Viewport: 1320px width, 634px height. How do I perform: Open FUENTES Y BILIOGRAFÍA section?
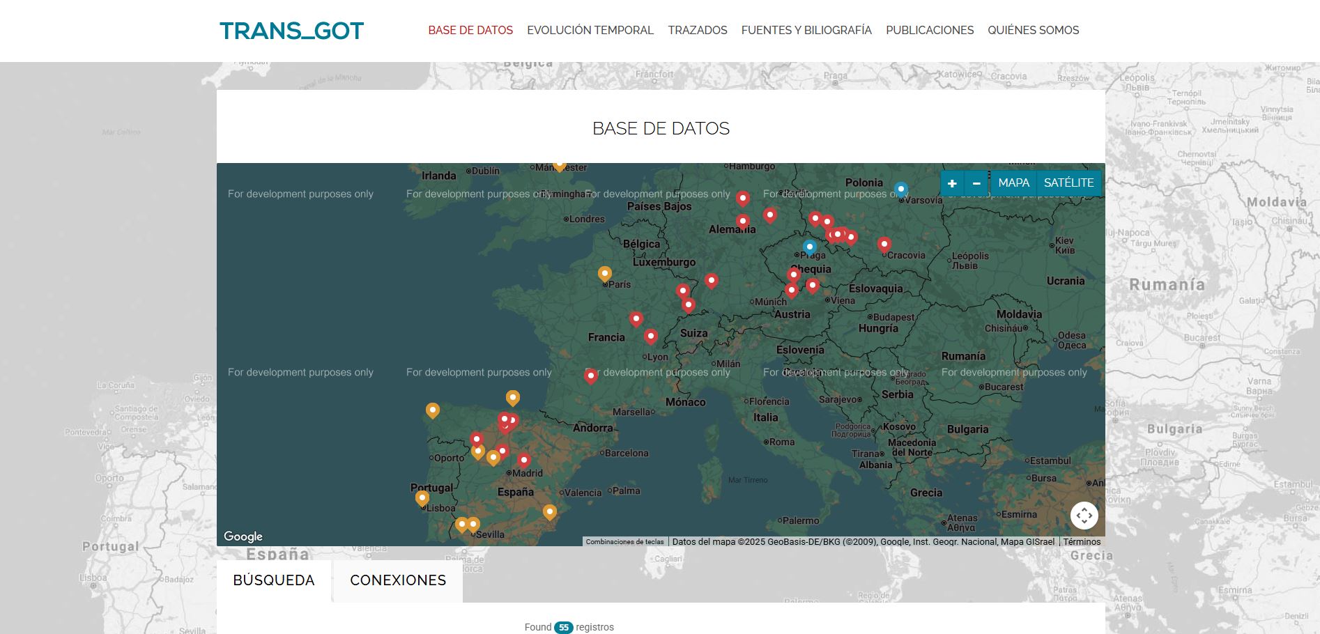click(x=806, y=30)
